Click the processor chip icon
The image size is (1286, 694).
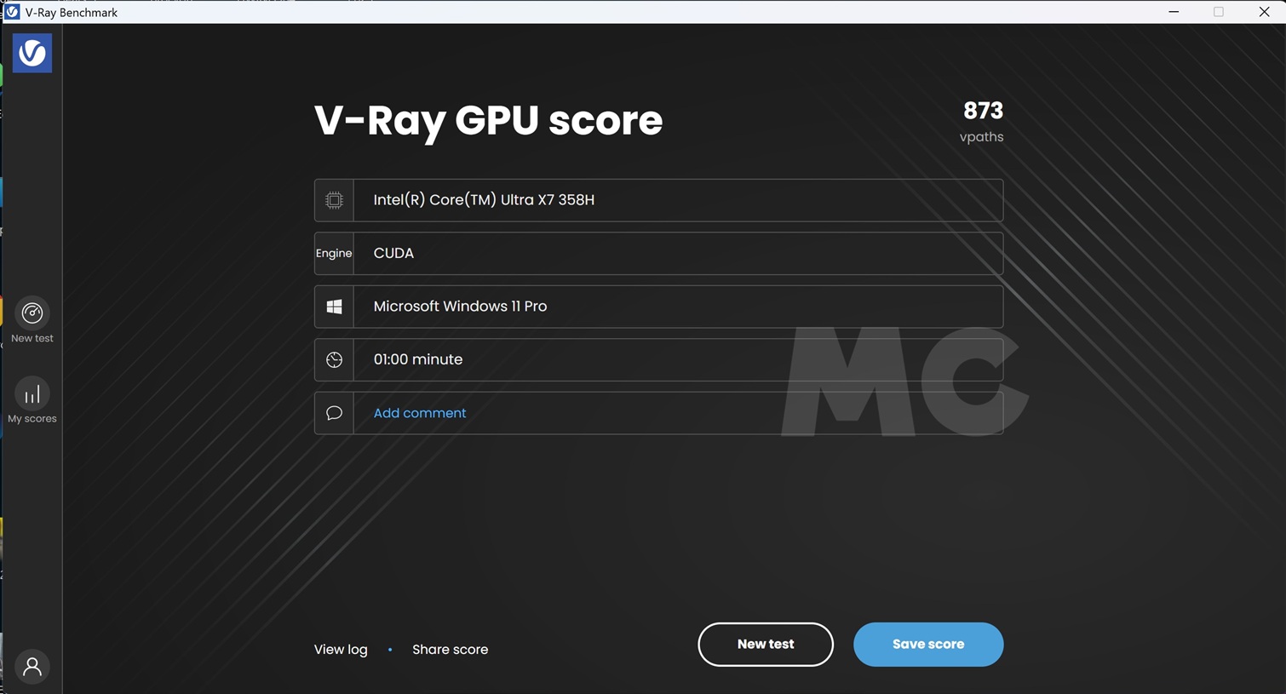point(334,200)
